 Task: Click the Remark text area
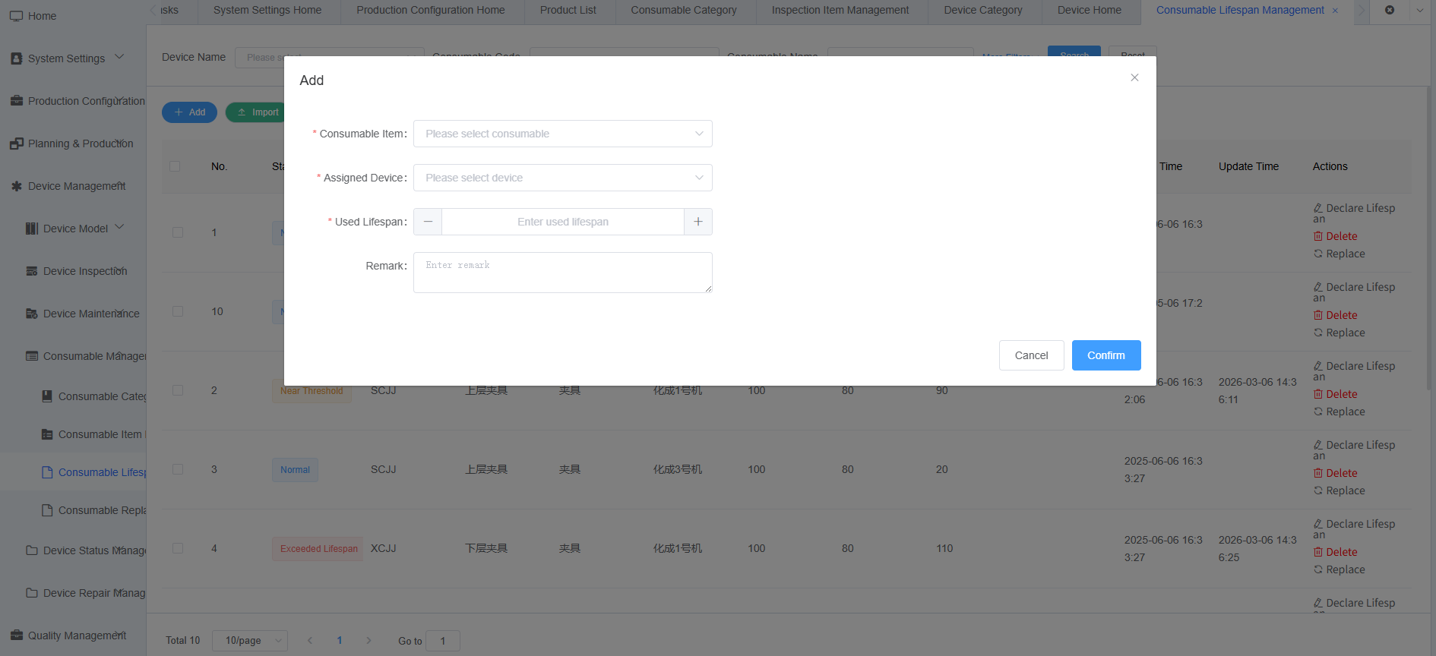pyautogui.click(x=563, y=273)
